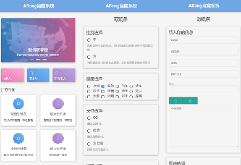Pick the 摩羯 zodiac radio option
The width and height of the screenshot is (241, 165).
pyautogui.click(x=131, y=97)
